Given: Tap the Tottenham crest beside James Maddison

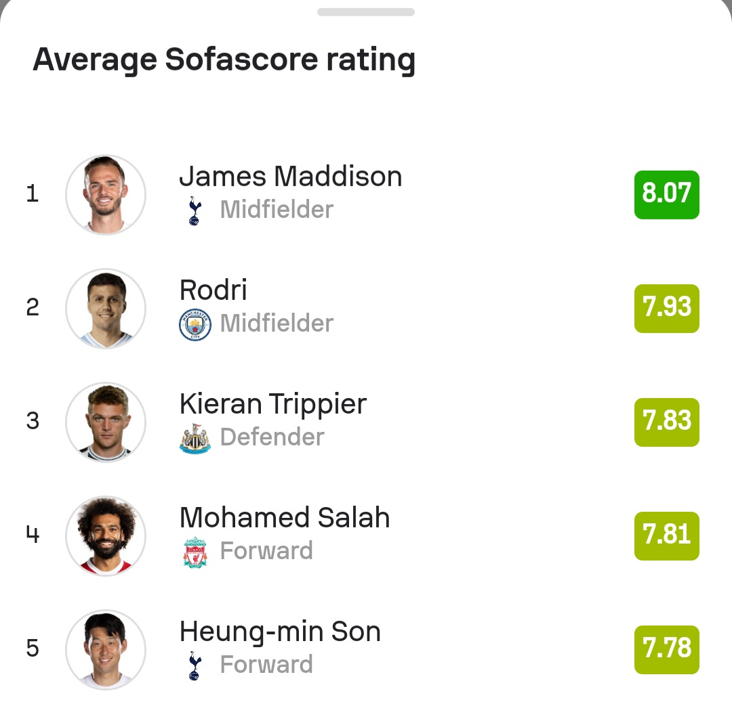Looking at the screenshot, I should point(195,211).
